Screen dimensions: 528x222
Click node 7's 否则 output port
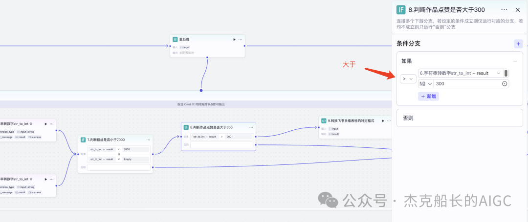153,167
